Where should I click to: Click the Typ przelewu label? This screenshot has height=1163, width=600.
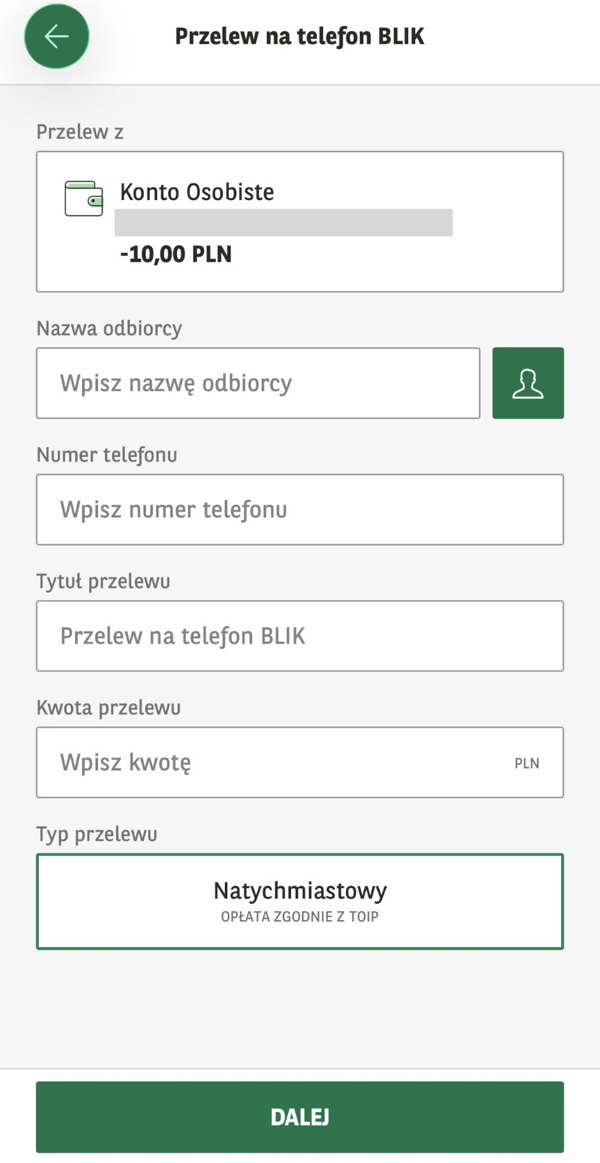(97, 834)
